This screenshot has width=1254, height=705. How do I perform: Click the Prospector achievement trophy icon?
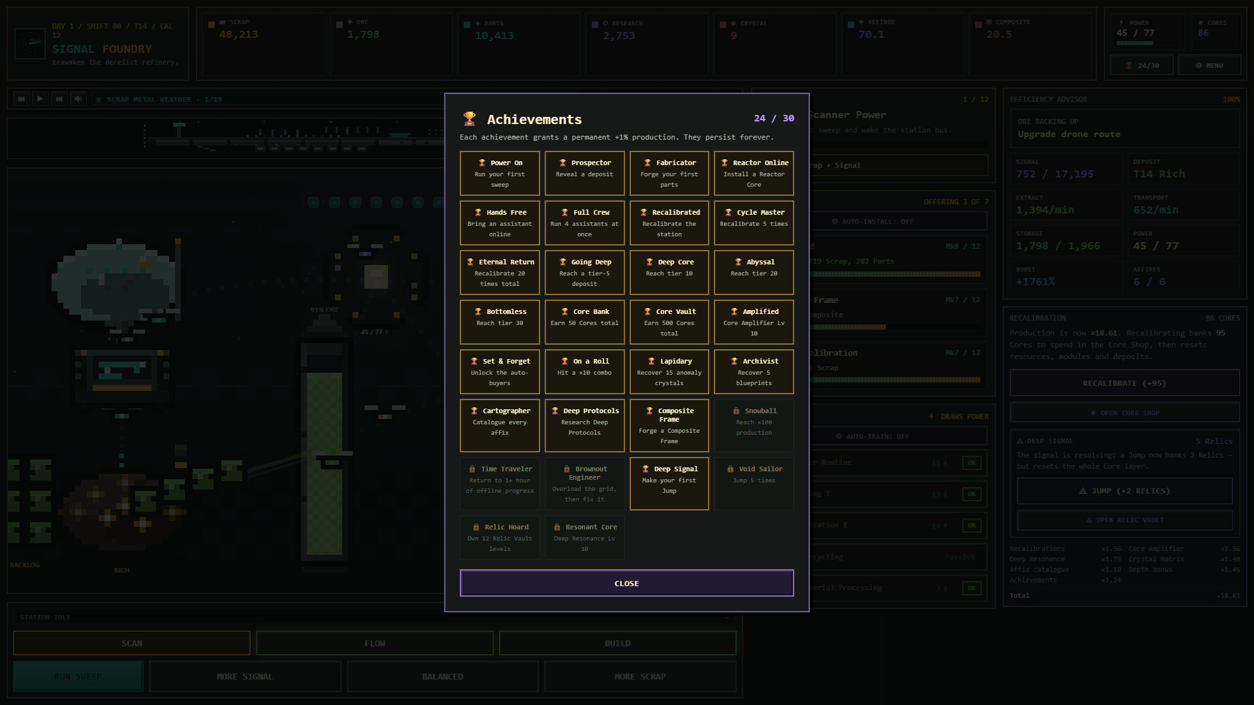tap(562, 163)
